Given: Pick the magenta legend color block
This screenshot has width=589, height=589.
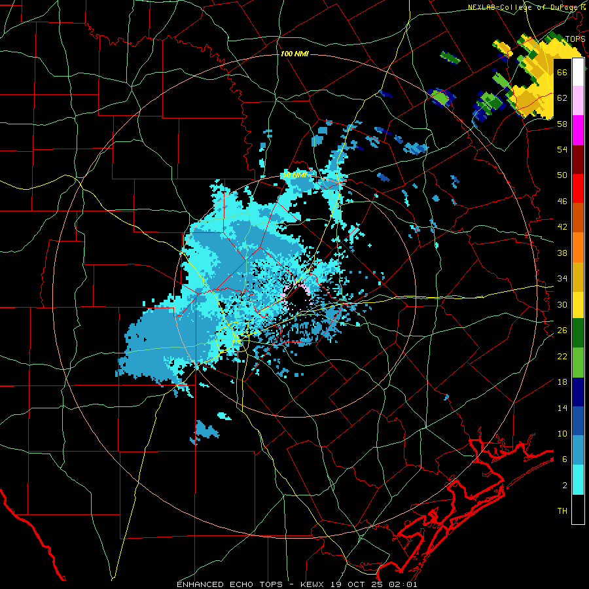Looking at the screenshot, I should [x=578, y=130].
